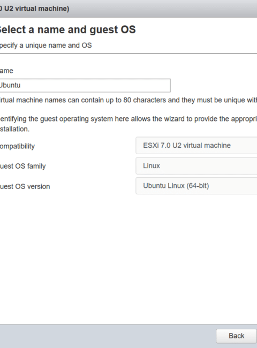This screenshot has height=348, width=257.
Task: Click the 'Compatibility' label
Action: pyautogui.click(x=17, y=146)
